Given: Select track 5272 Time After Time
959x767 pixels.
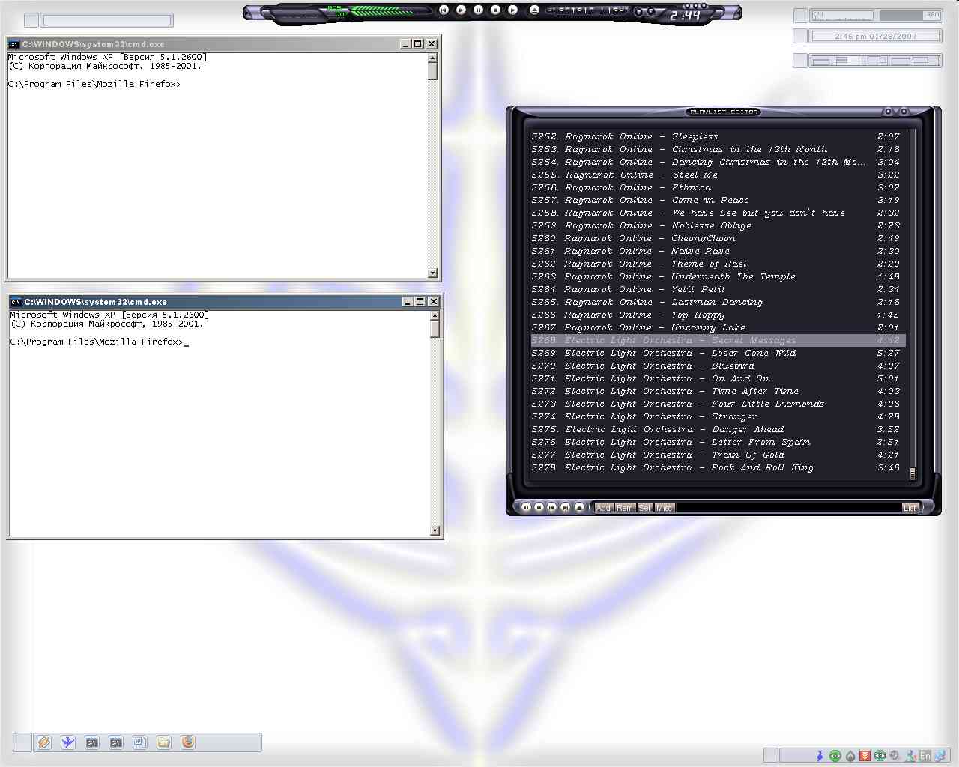Looking at the screenshot, I should (x=716, y=391).
